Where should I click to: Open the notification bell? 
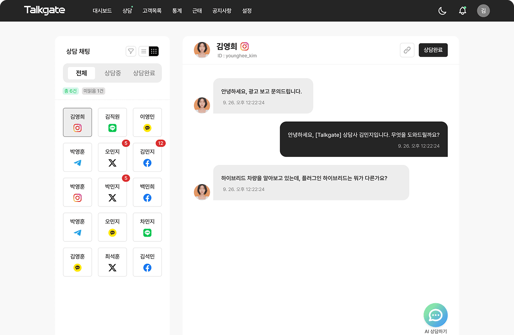pos(462,11)
